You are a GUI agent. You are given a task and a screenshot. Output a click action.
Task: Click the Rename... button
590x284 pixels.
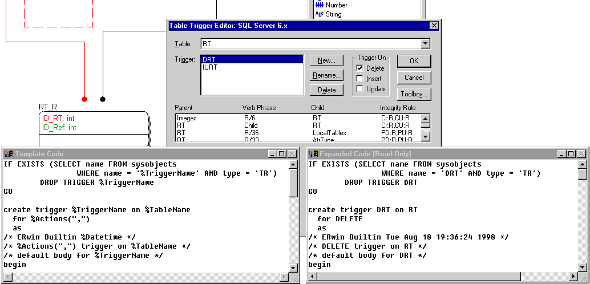[x=326, y=75]
